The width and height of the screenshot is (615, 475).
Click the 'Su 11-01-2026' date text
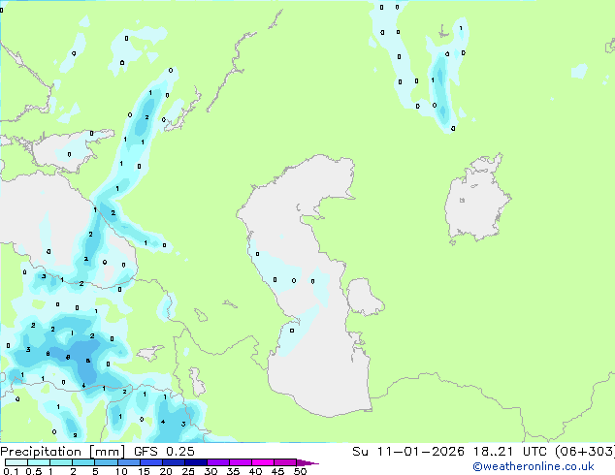(x=408, y=452)
